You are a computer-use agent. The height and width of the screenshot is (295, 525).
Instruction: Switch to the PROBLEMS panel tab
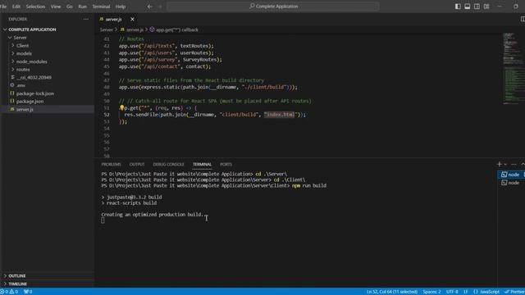coord(112,165)
